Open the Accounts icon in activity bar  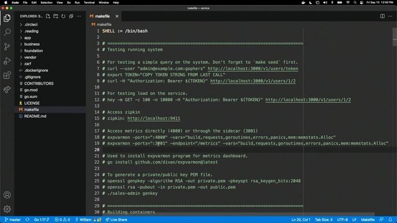pos(7,195)
